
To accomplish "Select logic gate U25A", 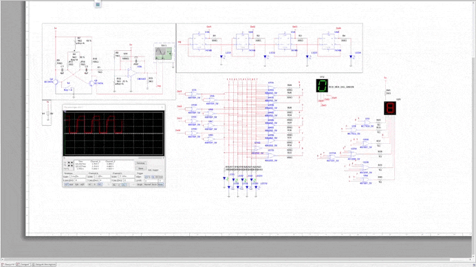I will 354,153.
